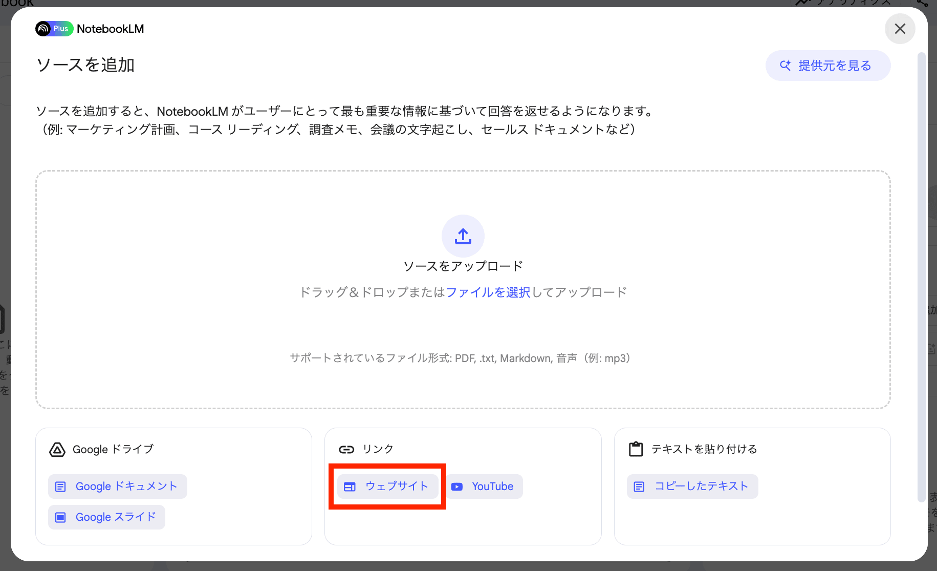937x571 pixels.
Task: Add a ウェブサイト link source
Action: point(387,487)
